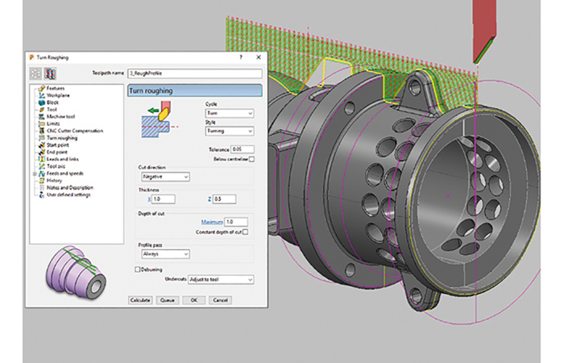Click the turning cycle diagram image

(158, 119)
